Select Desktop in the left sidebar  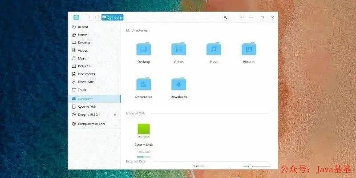pos(94,42)
